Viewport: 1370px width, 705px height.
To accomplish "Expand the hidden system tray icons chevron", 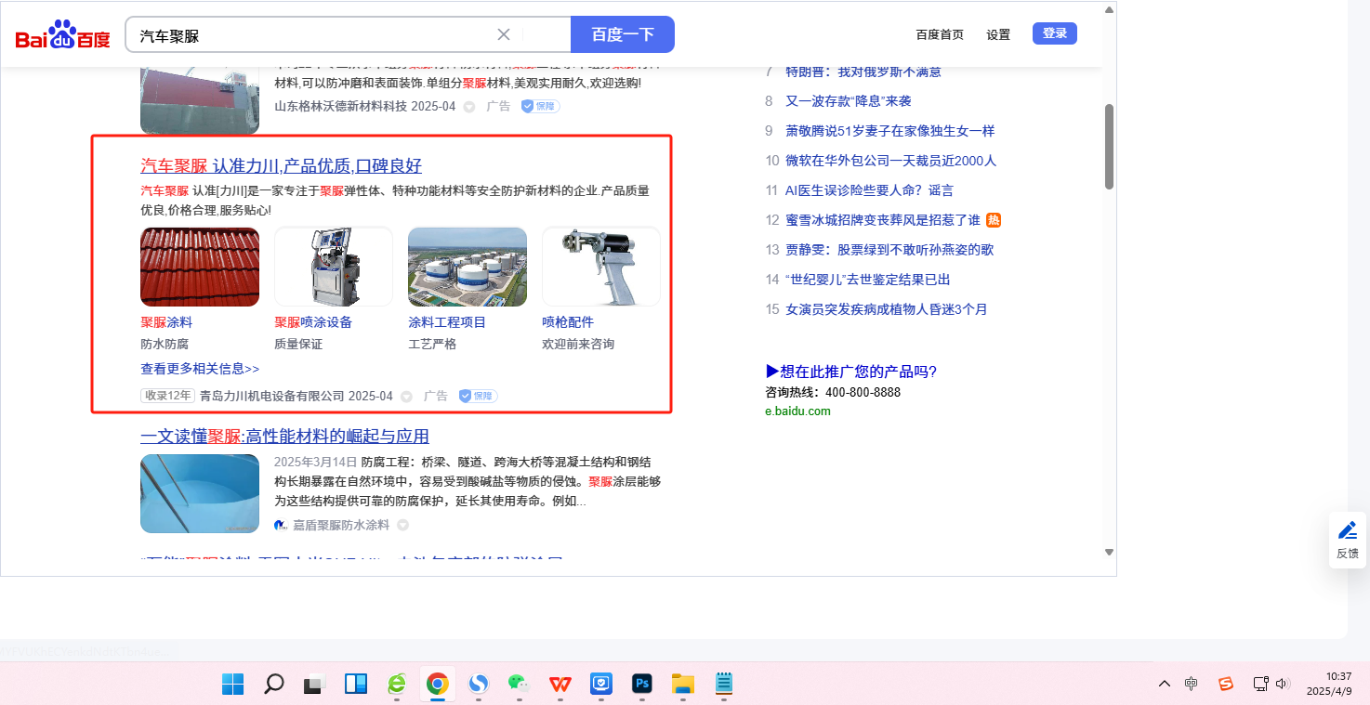I will click(1164, 685).
